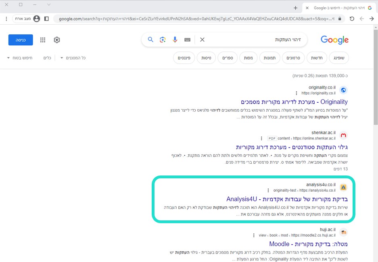Screen dimensions: 378x262
Task: Open a new tab with the plus icon
Action: 296,8
